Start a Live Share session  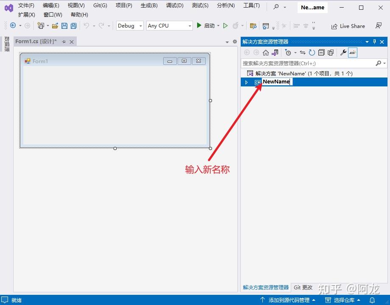[x=348, y=26]
